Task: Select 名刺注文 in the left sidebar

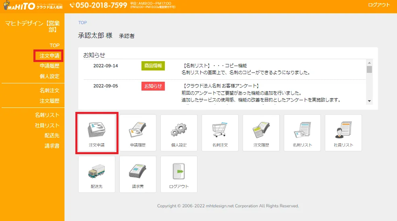Action: point(49,91)
